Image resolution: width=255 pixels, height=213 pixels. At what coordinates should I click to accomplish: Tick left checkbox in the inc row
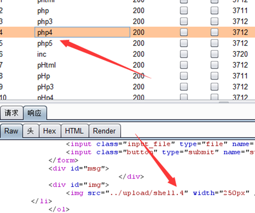(184, 54)
